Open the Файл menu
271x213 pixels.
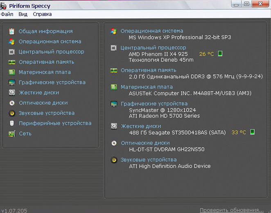point(7,14)
